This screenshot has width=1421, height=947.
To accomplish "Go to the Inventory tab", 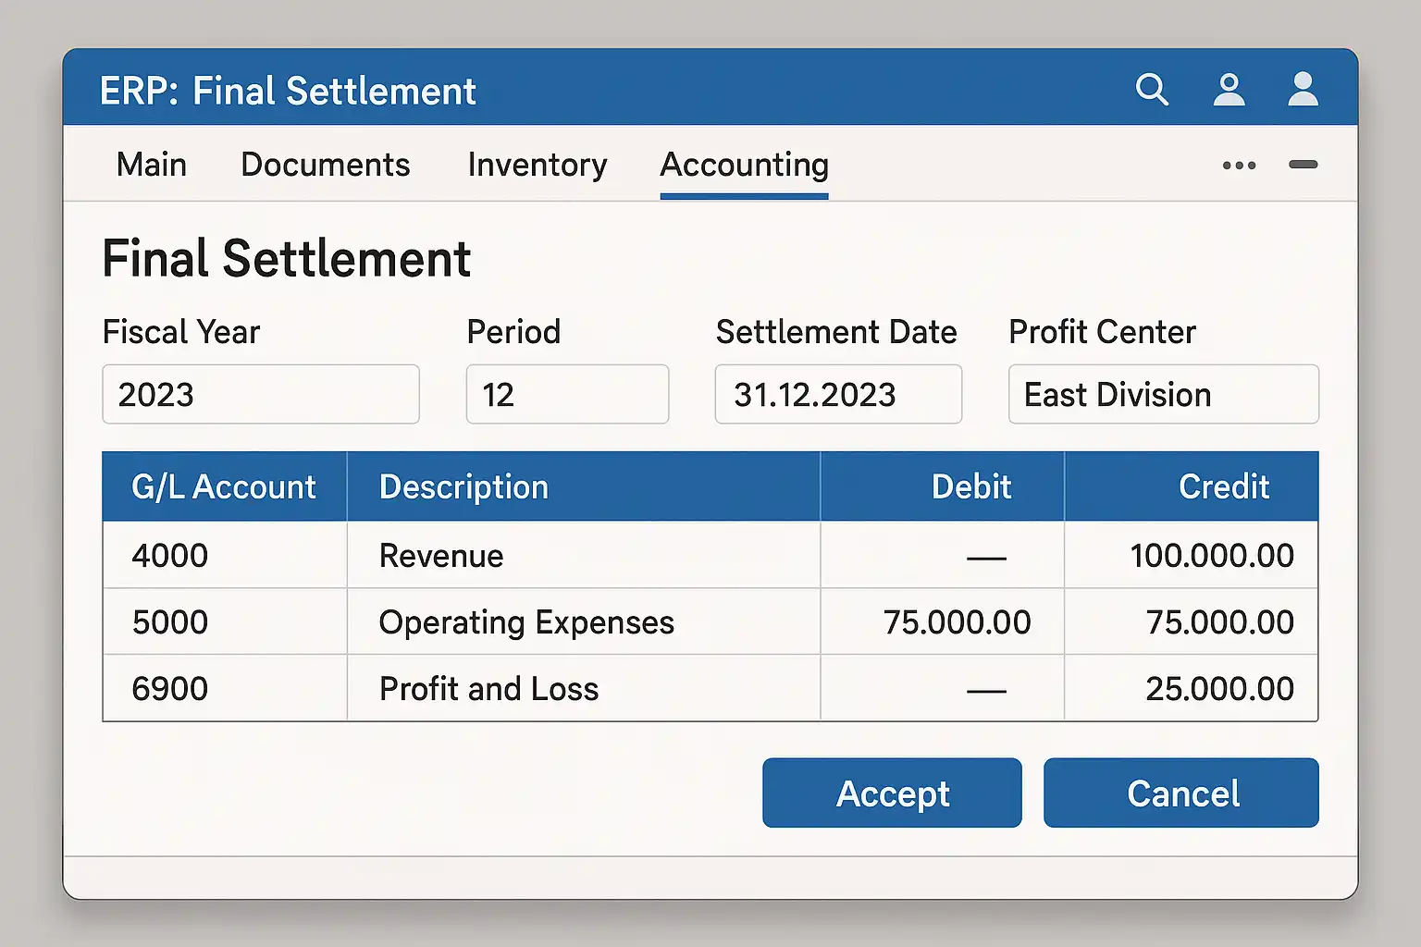I will click(537, 165).
